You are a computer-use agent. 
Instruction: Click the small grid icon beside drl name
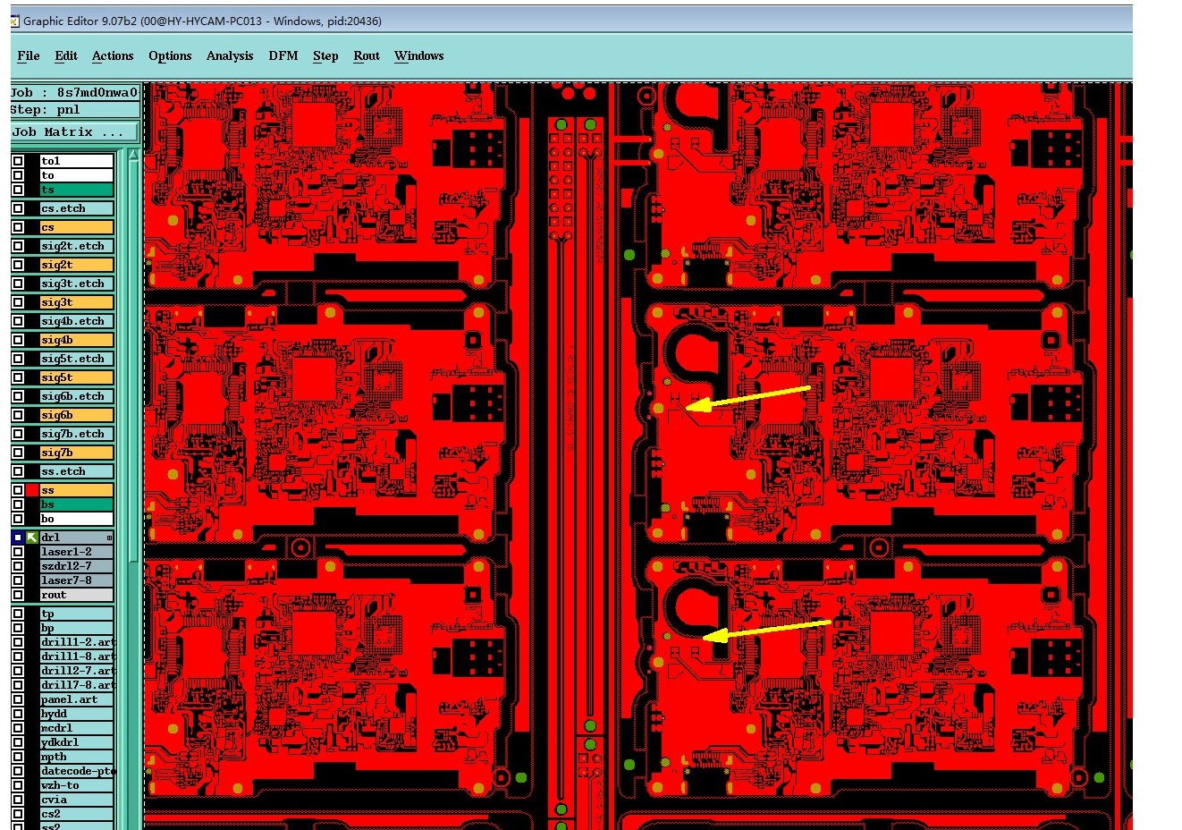[x=110, y=538]
